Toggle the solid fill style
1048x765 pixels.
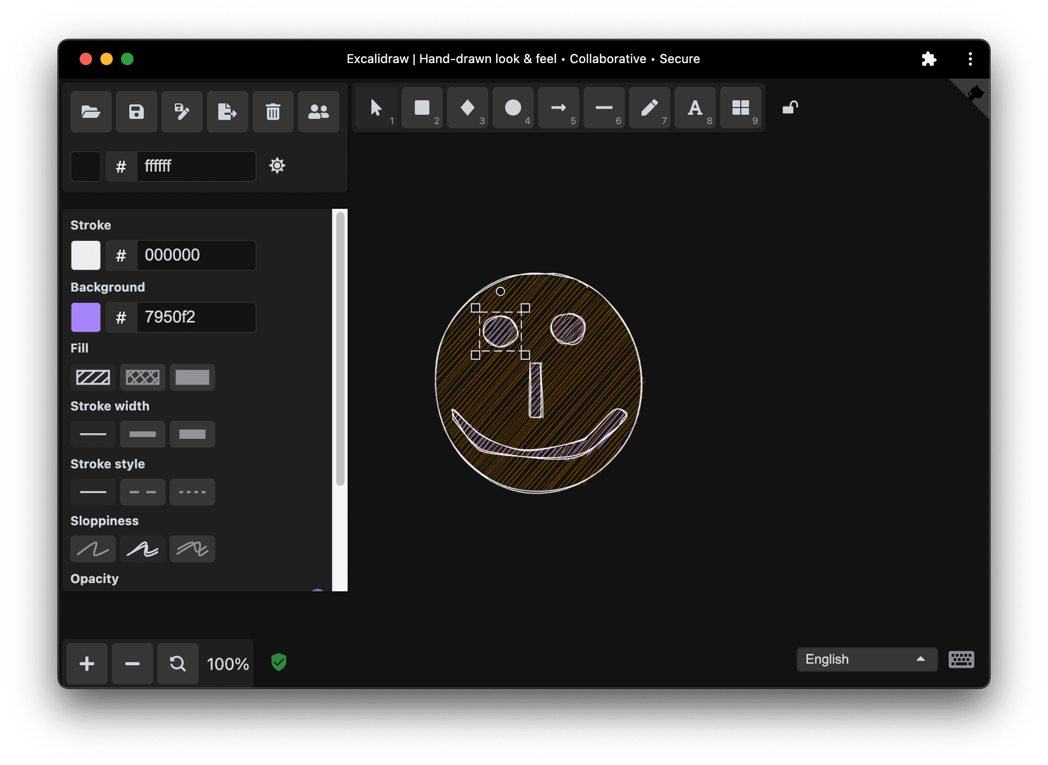191,376
